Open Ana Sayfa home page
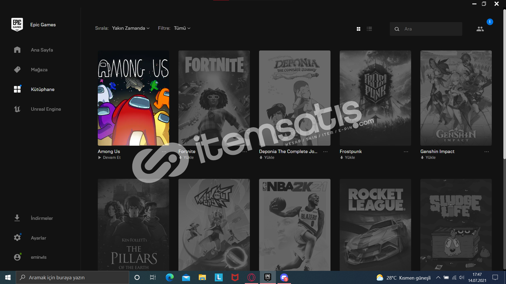 42,50
